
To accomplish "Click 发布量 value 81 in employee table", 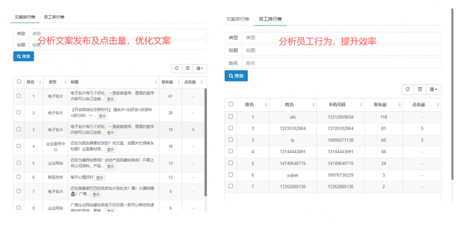I will tap(384, 128).
